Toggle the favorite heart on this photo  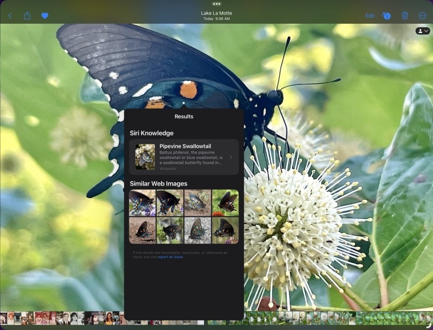pos(45,16)
